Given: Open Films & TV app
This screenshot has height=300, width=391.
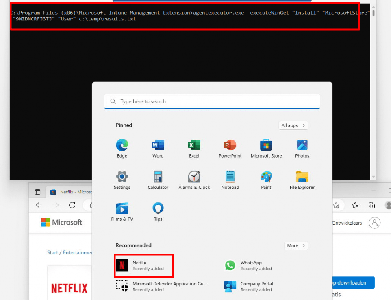Looking at the screenshot, I should pos(122,212).
